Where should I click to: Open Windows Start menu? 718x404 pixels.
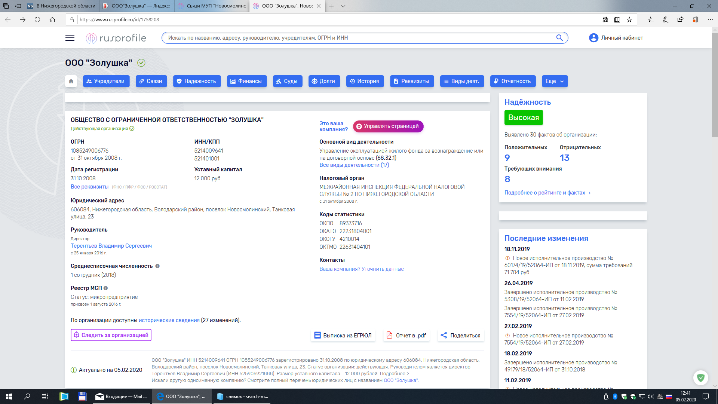[9, 397]
